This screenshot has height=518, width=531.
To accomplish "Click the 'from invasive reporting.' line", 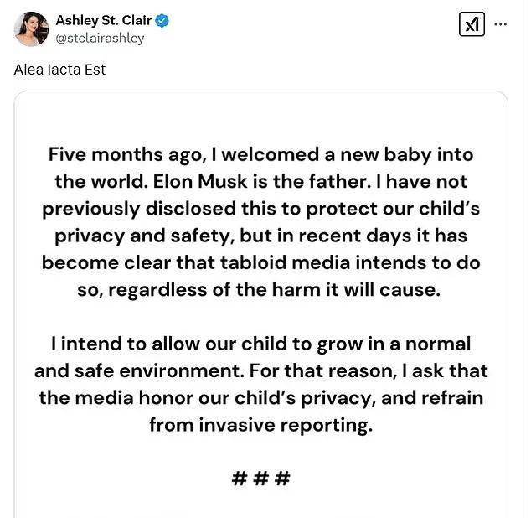I will coord(260,426).
